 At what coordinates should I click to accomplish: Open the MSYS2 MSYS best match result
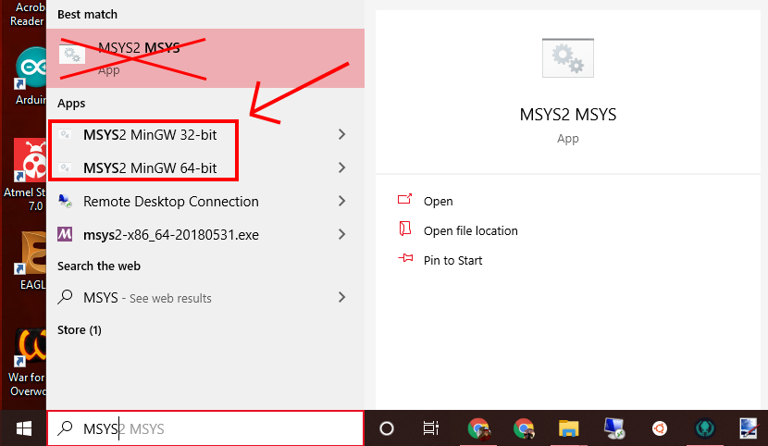click(205, 58)
